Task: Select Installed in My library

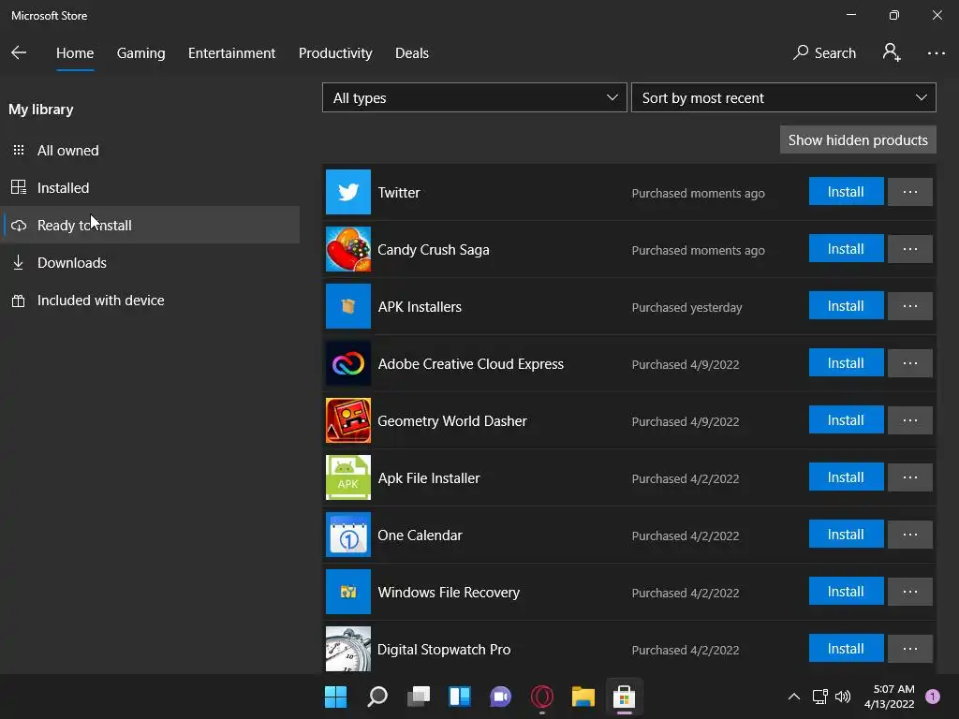Action: tap(150, 187)
